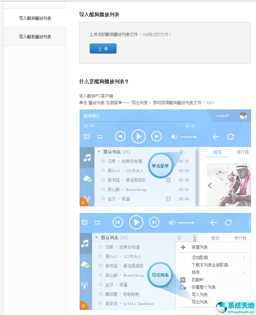The width and height of the screenshot is (256, 315).
Task: Click the back arrow icon in step 1 player
Action: (x=216, y=137)
